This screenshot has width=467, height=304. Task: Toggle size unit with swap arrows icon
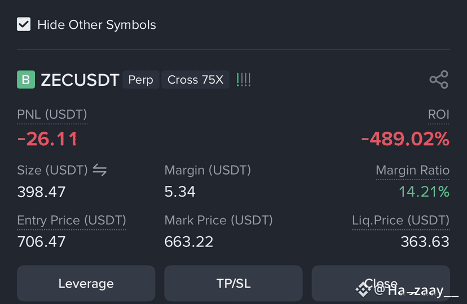click(99, 170)
